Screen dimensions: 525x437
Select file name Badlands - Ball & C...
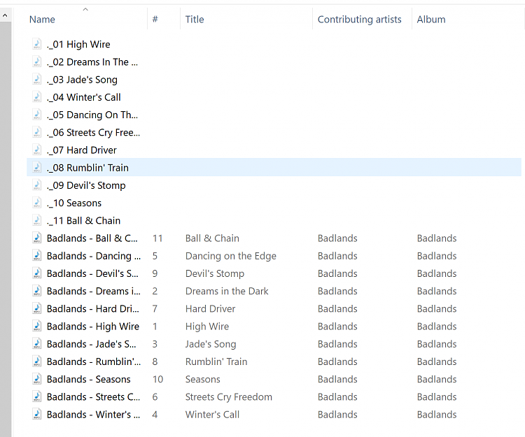click(92, 238)
